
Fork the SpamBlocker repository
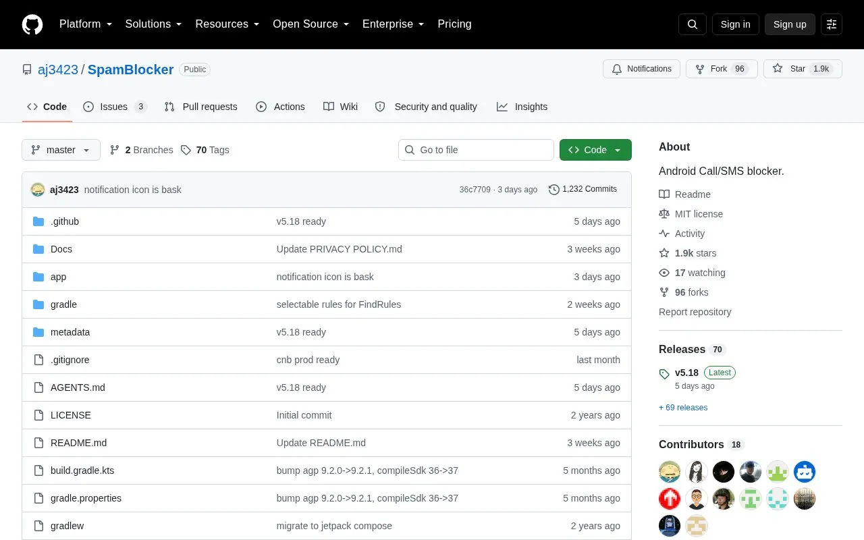(x=722, y=69)
